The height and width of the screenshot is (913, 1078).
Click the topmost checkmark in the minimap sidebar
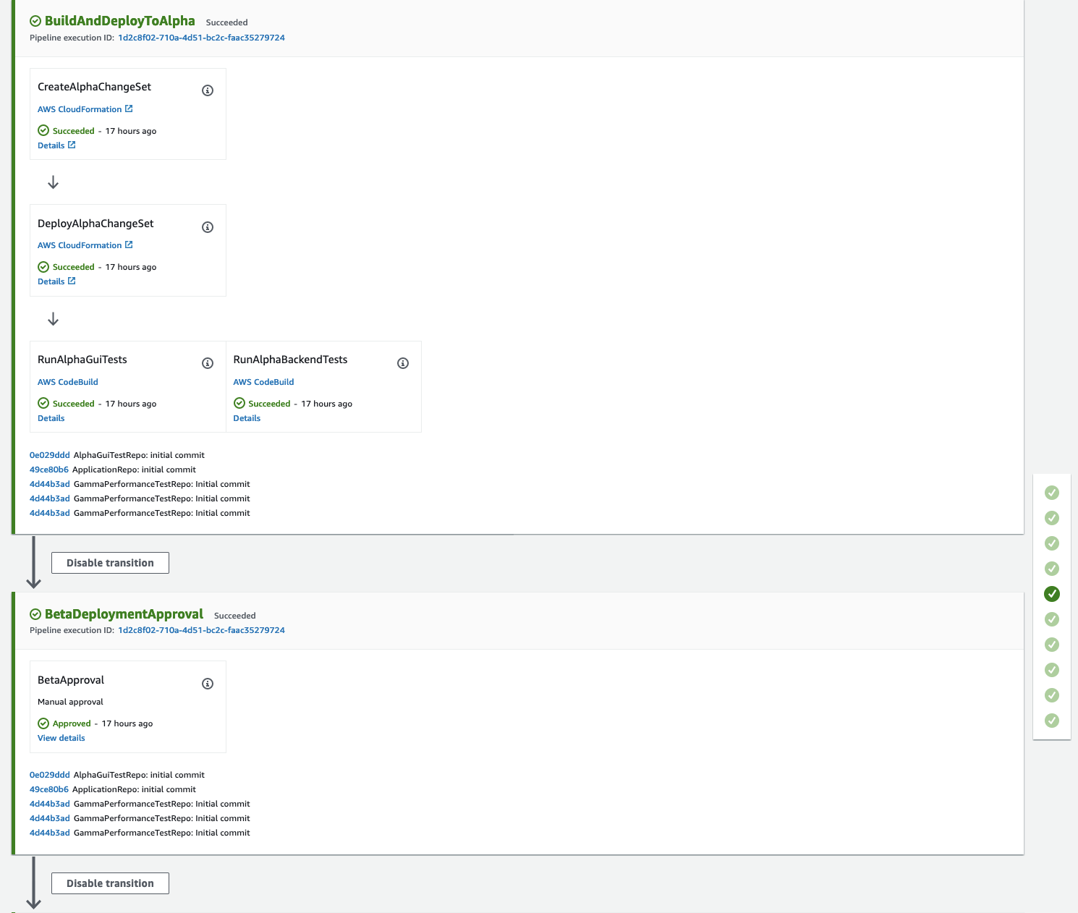[1051, 493]
